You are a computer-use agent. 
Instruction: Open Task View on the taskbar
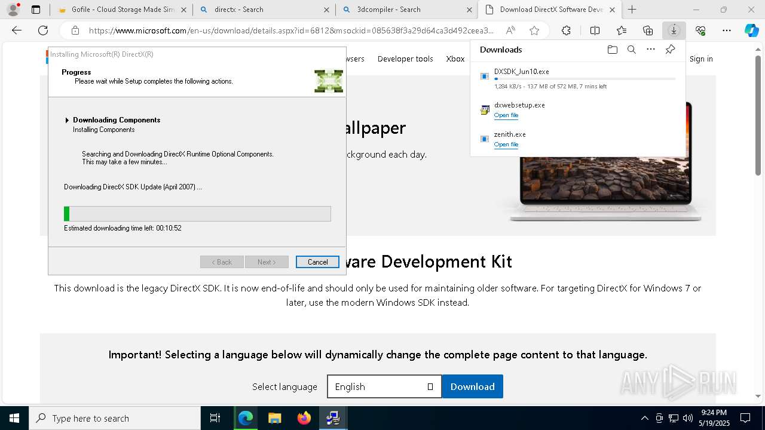[215, 418]
